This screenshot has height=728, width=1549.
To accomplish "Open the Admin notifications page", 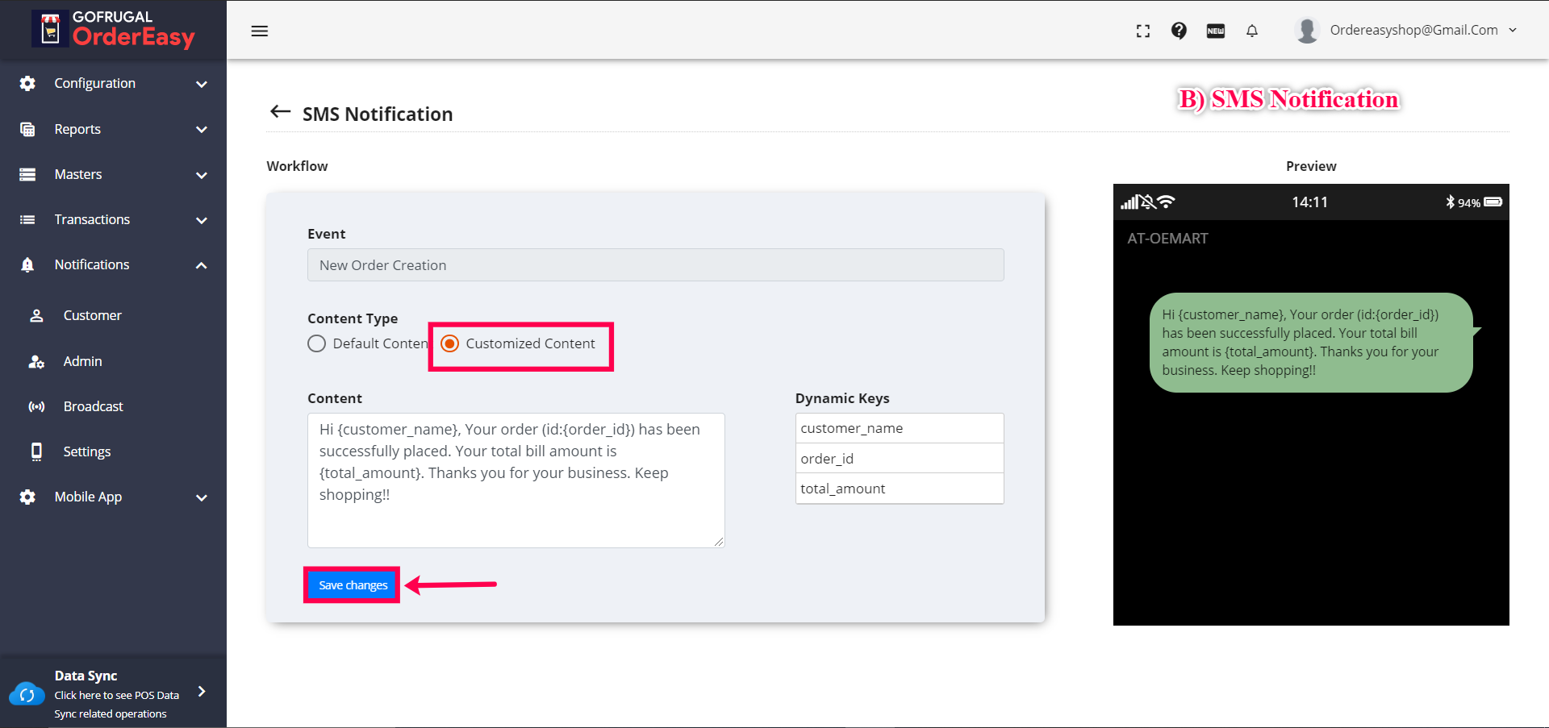I will pyautogui.click(x=82, y=361).
